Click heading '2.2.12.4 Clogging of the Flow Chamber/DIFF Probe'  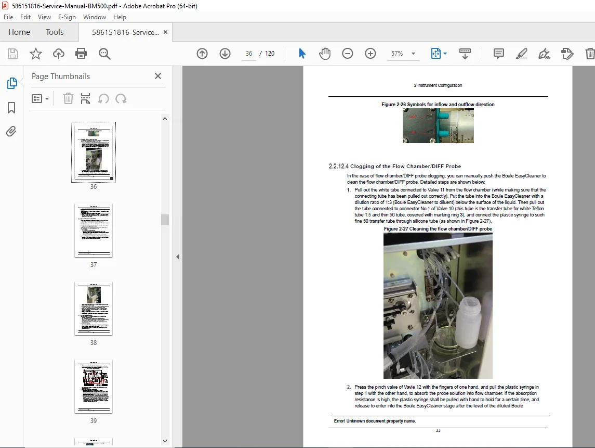[x=394, y=167]
